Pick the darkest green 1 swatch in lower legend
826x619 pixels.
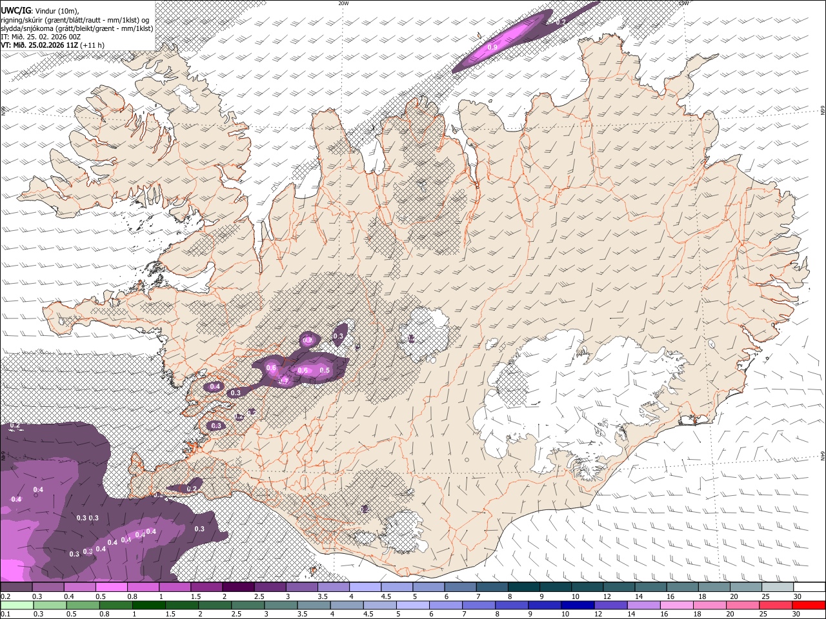(x=148, y=605)
